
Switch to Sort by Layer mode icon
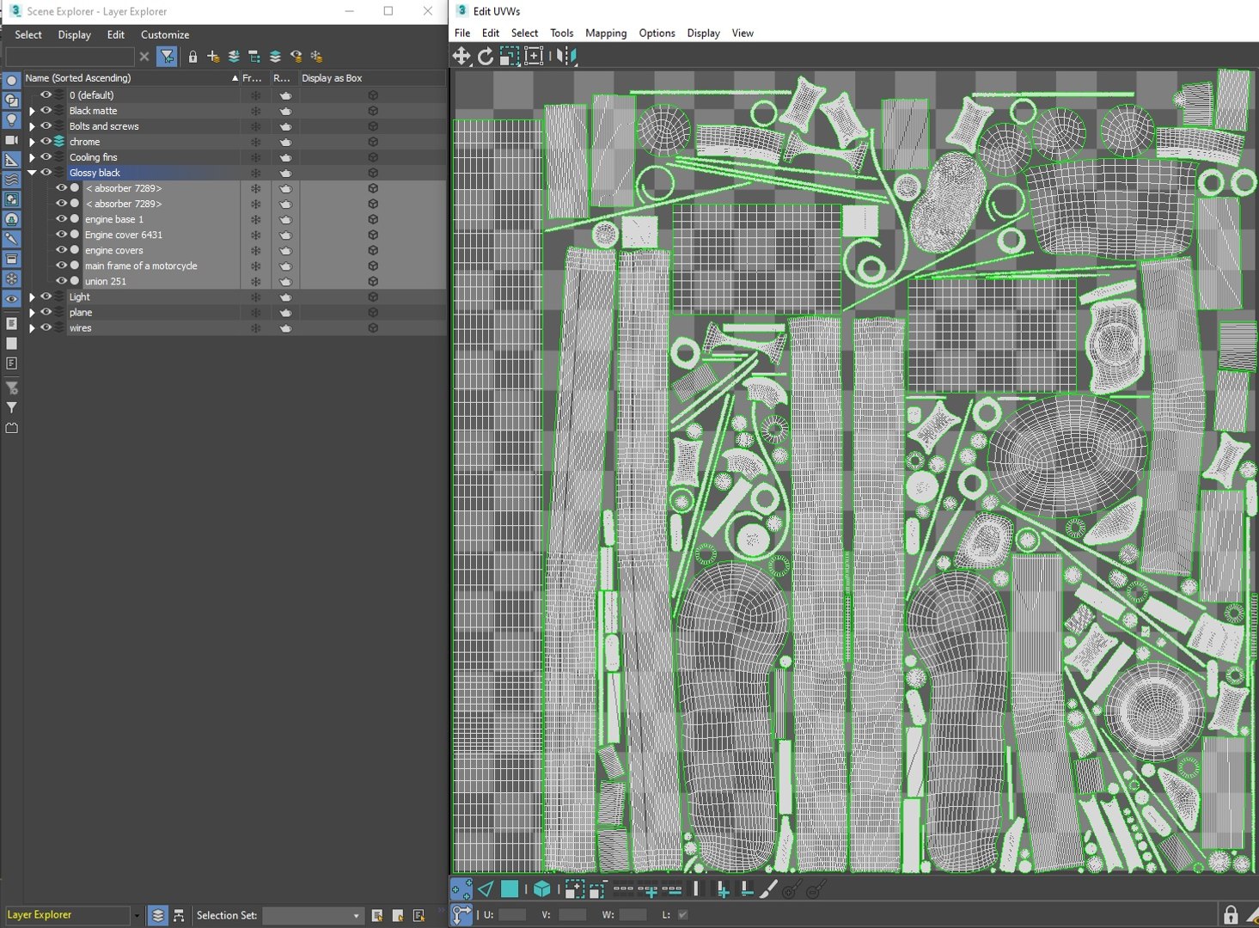tap(157, 916)
